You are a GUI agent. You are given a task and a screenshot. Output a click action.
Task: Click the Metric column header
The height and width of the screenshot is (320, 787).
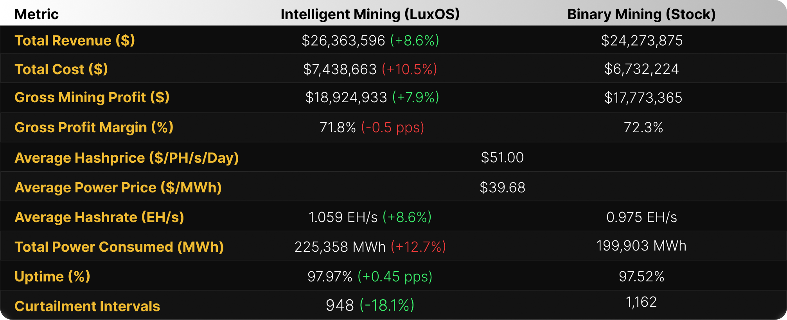(36, 14)
